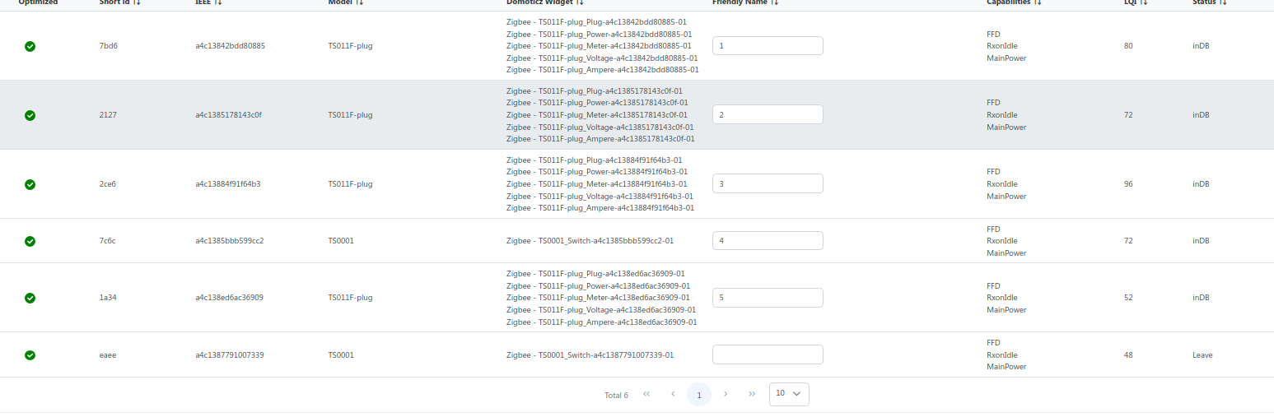Click TS011F-plug model in row 1a34

pos(350,298)
